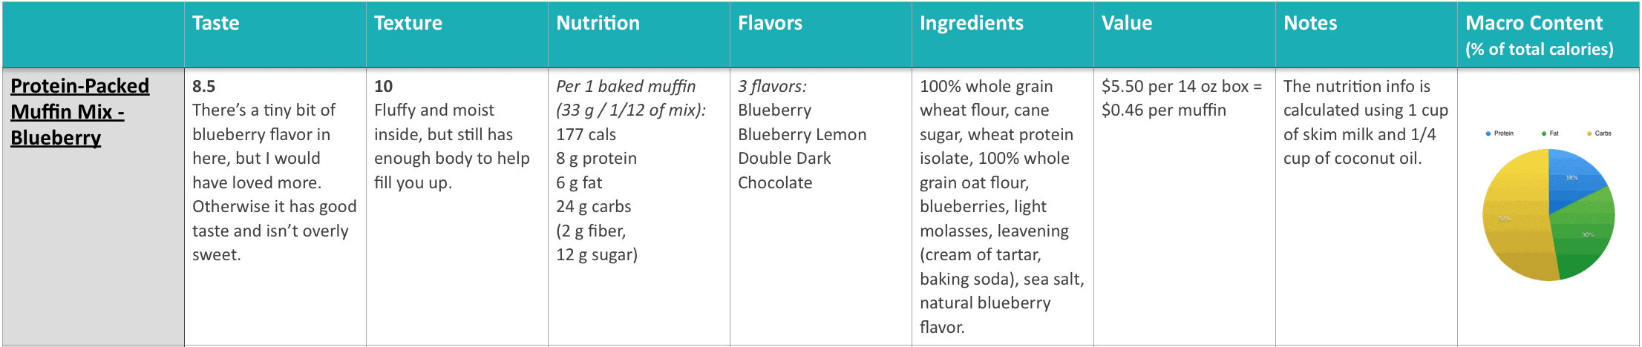
Task: Click the Value column header
Action: tap(1127, 23)
